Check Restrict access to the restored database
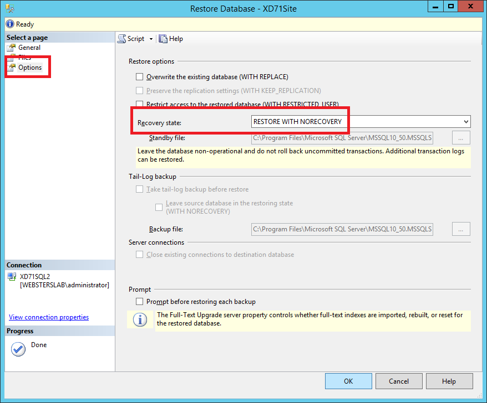487x403 pixels. click(140, 105)
